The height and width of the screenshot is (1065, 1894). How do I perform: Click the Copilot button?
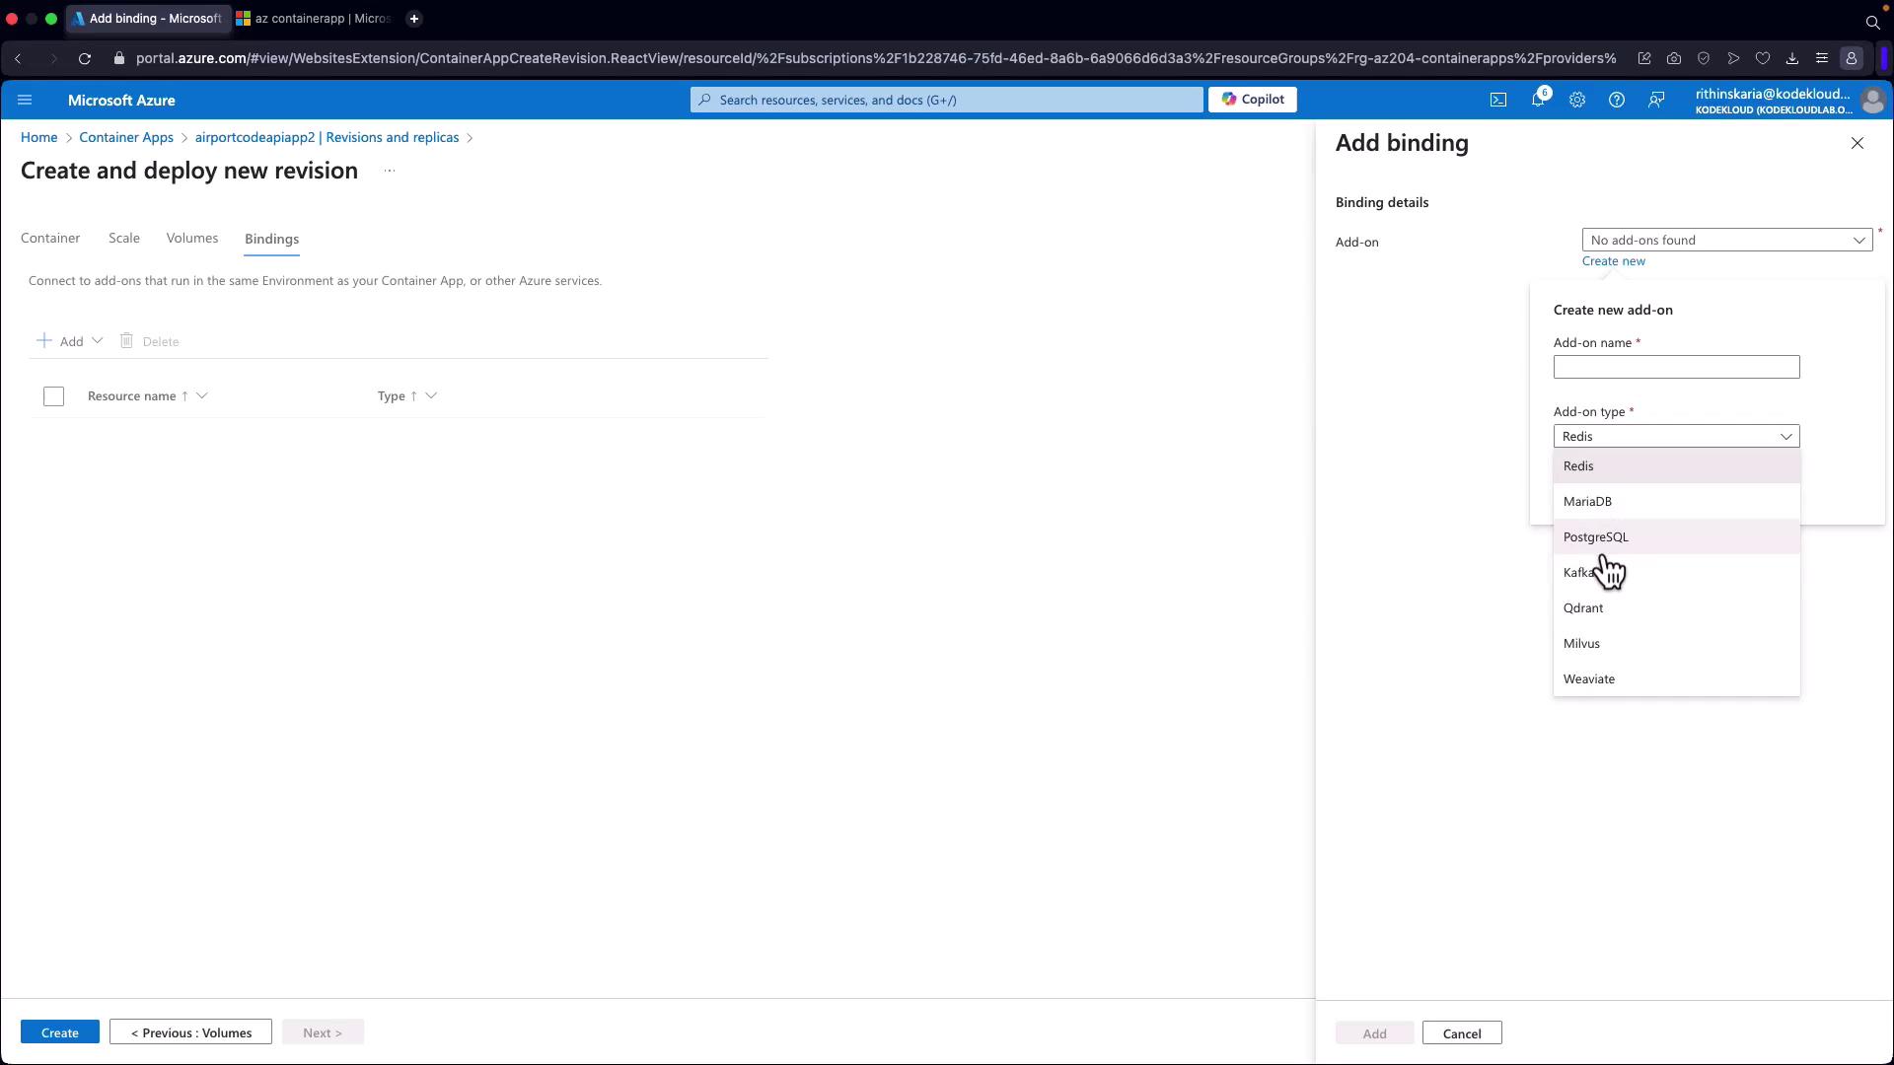click(1252, 100)
